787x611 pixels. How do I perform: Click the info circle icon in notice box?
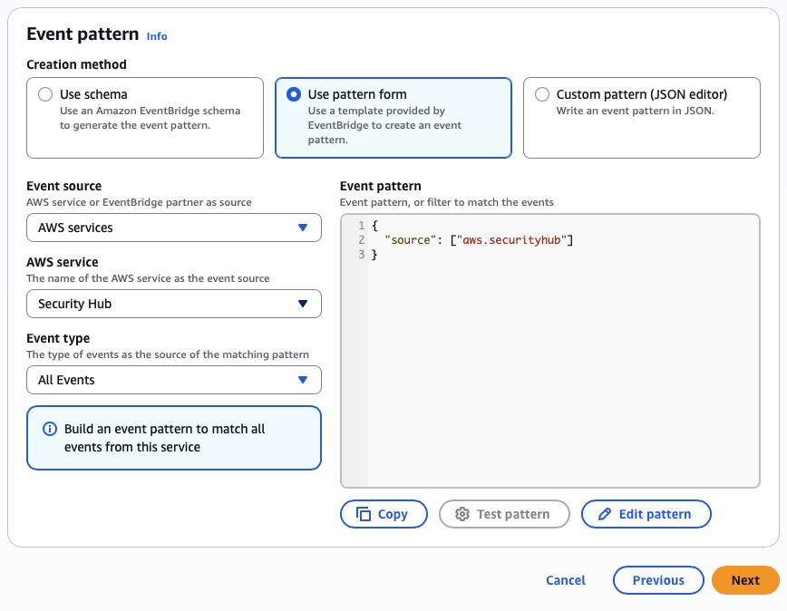(50, 429)
